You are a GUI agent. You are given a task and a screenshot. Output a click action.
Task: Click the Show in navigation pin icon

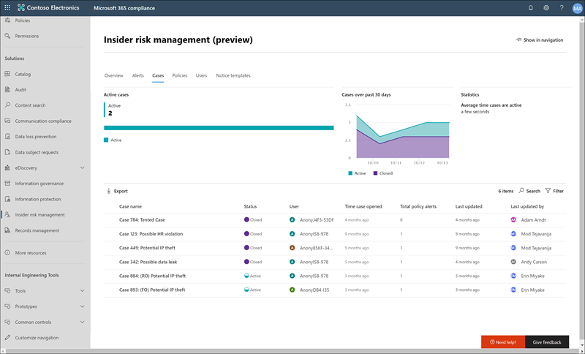pyautogui.click(x=518, y=39)
